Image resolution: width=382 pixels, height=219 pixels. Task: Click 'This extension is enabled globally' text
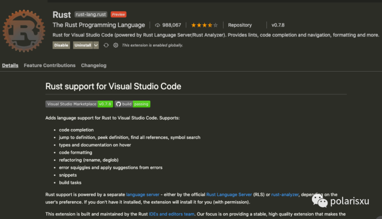coord(152,45)
